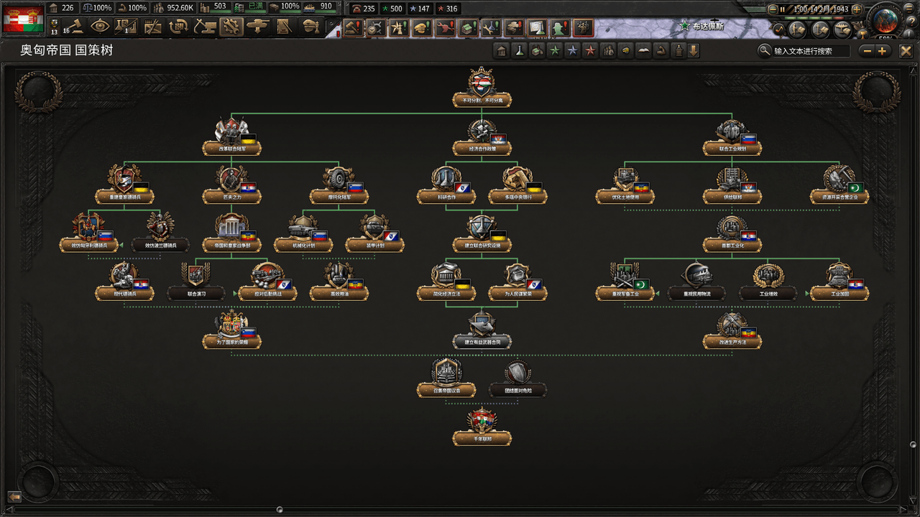Enable the green star focus filter
Viewport: 920px width, 517px height.
(x=554, y=50)
